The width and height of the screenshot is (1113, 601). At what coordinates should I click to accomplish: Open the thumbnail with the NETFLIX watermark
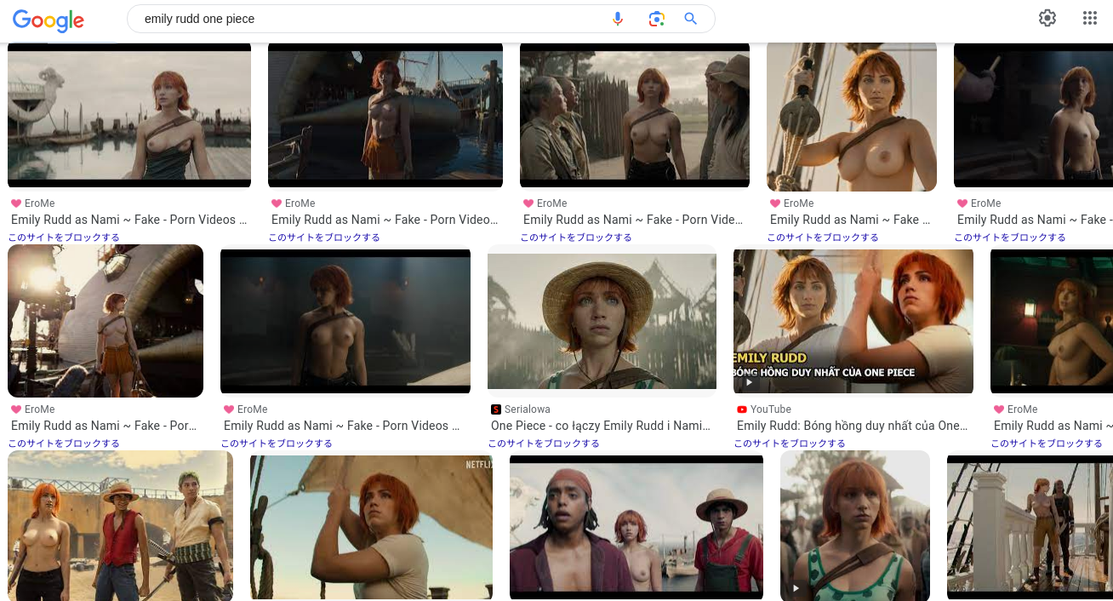tap(371, 528)
